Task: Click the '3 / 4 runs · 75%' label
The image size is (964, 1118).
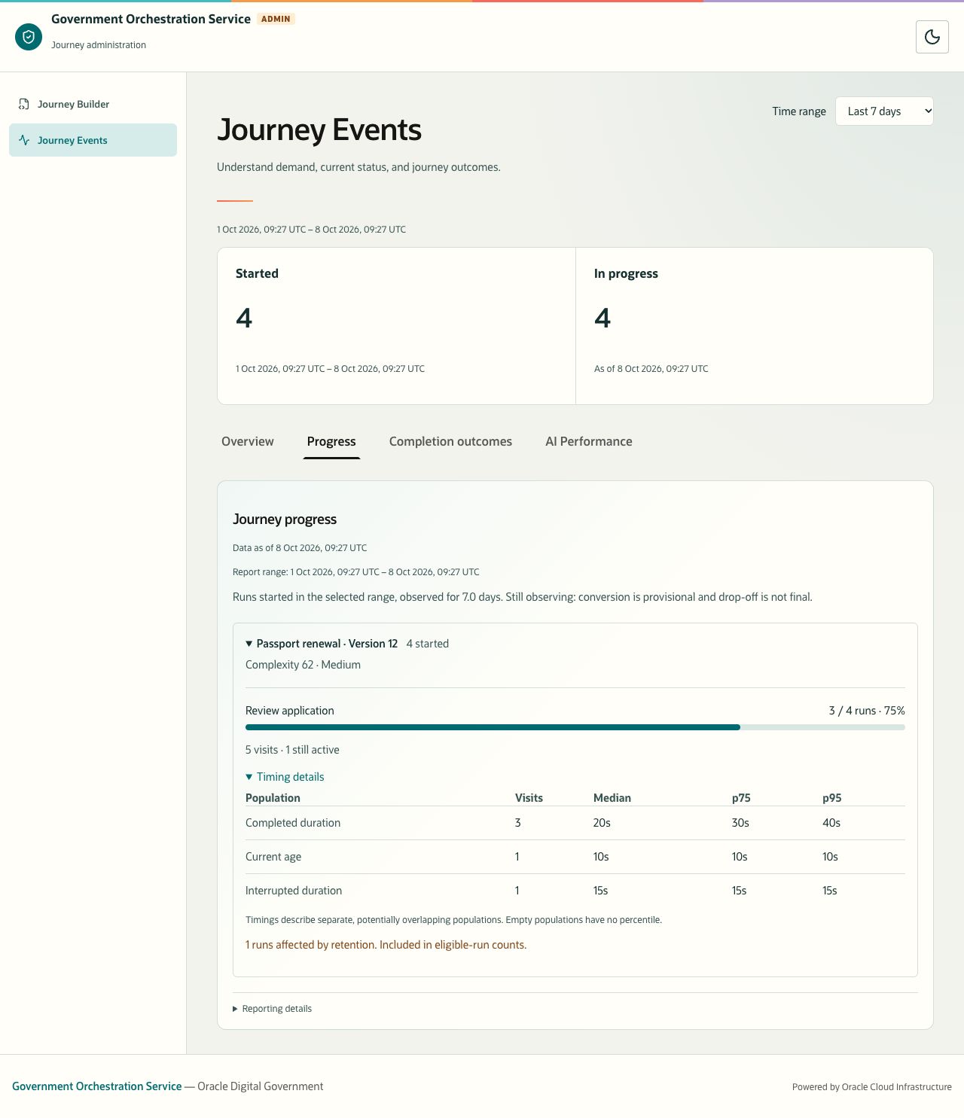Action: tap(867, 711)
